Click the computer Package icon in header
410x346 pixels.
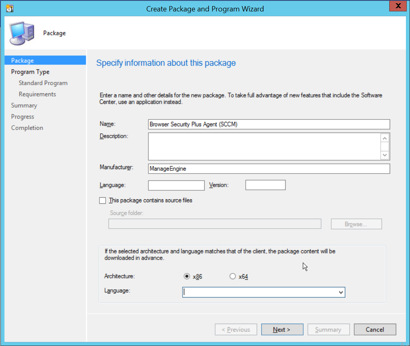click(x=22, y=33)
